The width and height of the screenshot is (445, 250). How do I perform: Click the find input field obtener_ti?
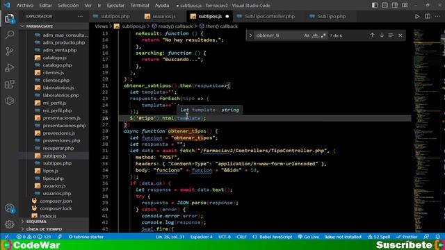click(278, 35)
